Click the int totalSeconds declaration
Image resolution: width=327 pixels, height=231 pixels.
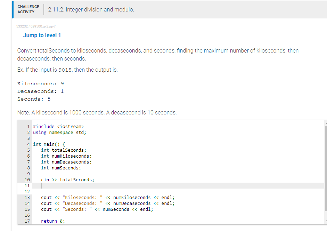(x=63, y=150)
